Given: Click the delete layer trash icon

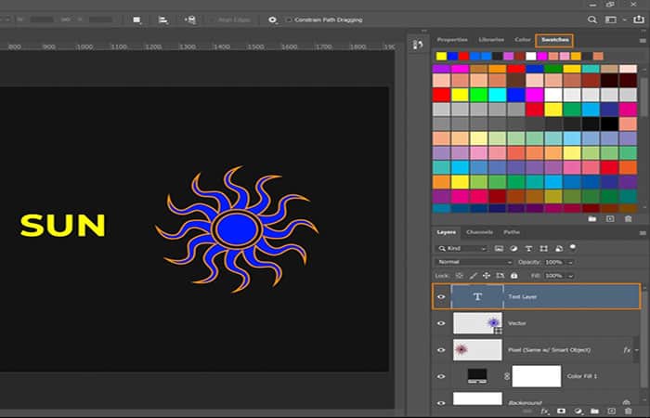Looking at the screenshot, I should coord(628,410).
